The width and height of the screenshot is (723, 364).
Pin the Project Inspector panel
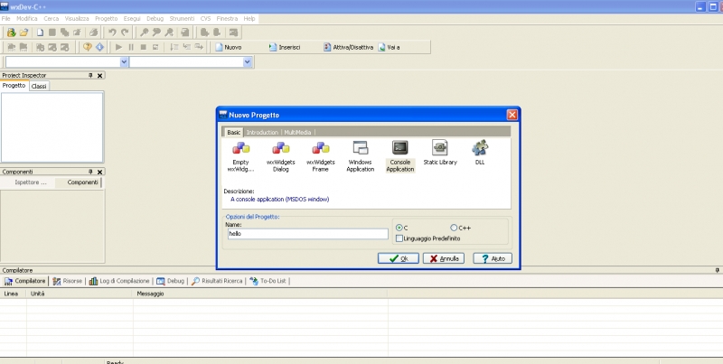(90, 75)
